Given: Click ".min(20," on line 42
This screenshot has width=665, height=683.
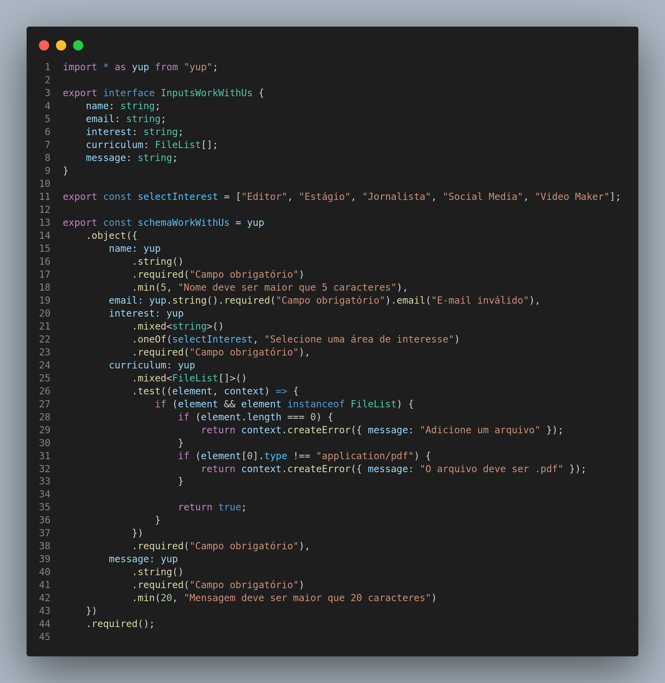Looking at the screenshot, I should pos(155,597).
